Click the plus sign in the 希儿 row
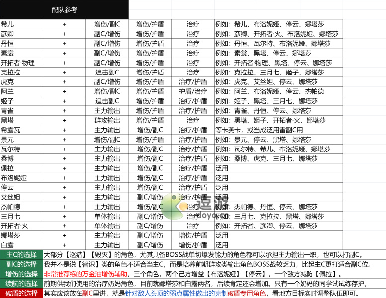 click(64, 25)
